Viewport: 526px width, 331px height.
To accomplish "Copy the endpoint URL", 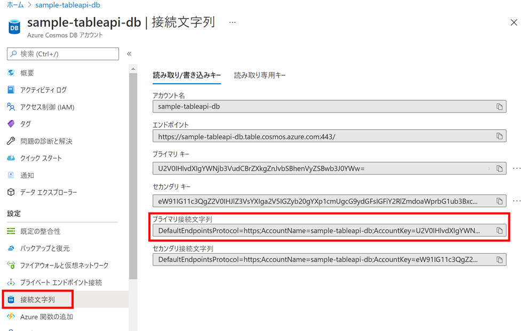I will (x=499, y=137).
